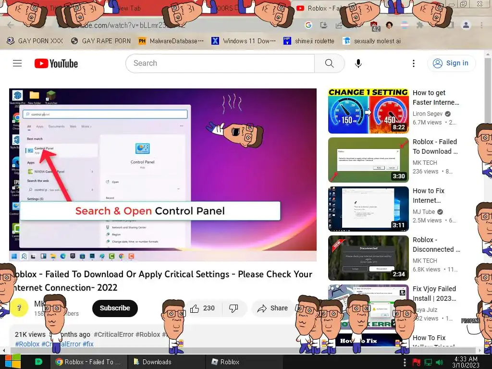
Task: Open YouTube settings three-dot menu
Action: tap(413, 63)
